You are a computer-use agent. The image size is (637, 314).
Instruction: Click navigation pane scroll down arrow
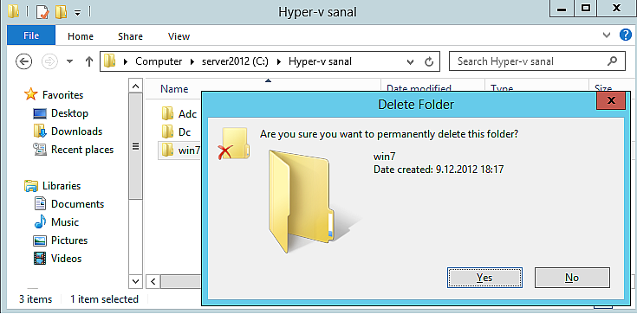136,280
